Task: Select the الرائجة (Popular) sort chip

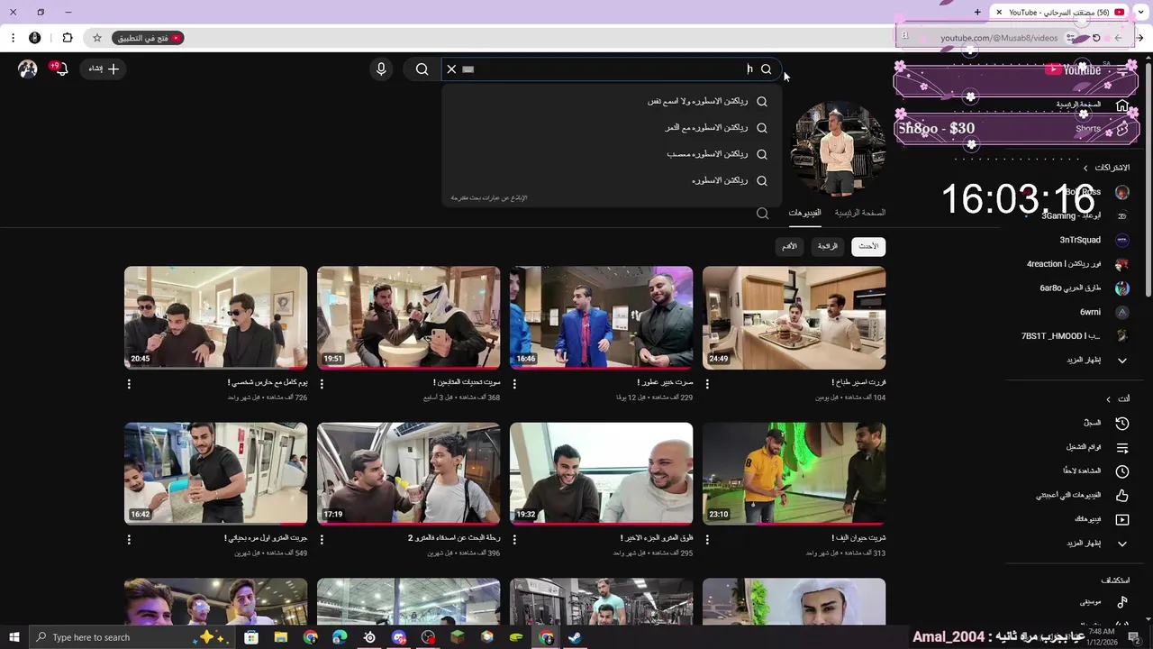Action: pyautogui.click(x=828, y=246)
